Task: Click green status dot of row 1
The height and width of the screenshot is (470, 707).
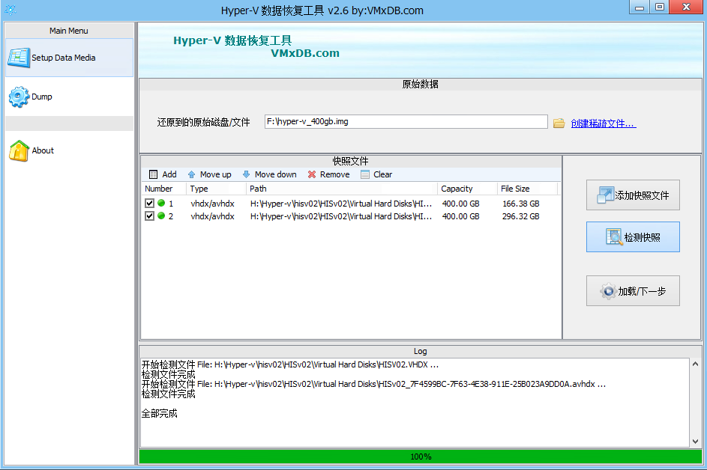Action: click(161, 203)
